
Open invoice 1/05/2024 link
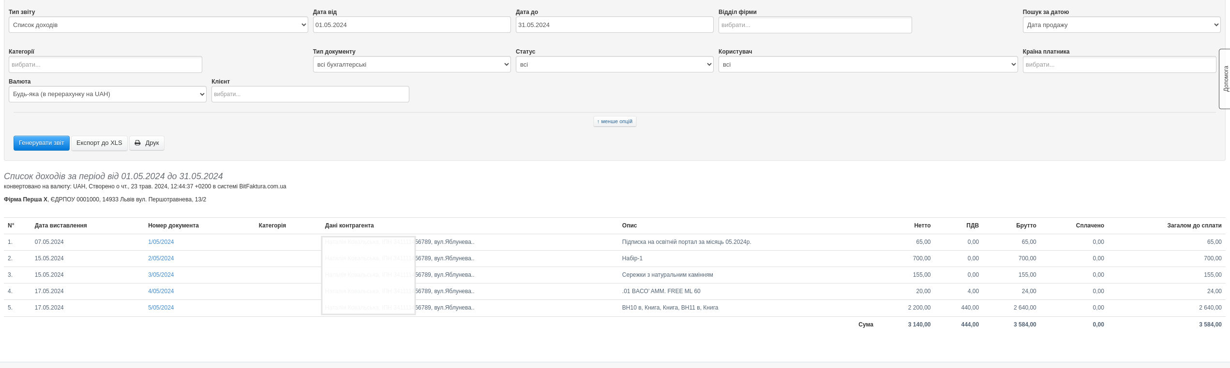[x=161, y=242]
